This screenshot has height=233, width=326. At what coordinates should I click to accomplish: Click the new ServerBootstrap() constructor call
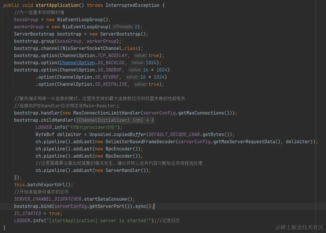(x=118, y=34)
